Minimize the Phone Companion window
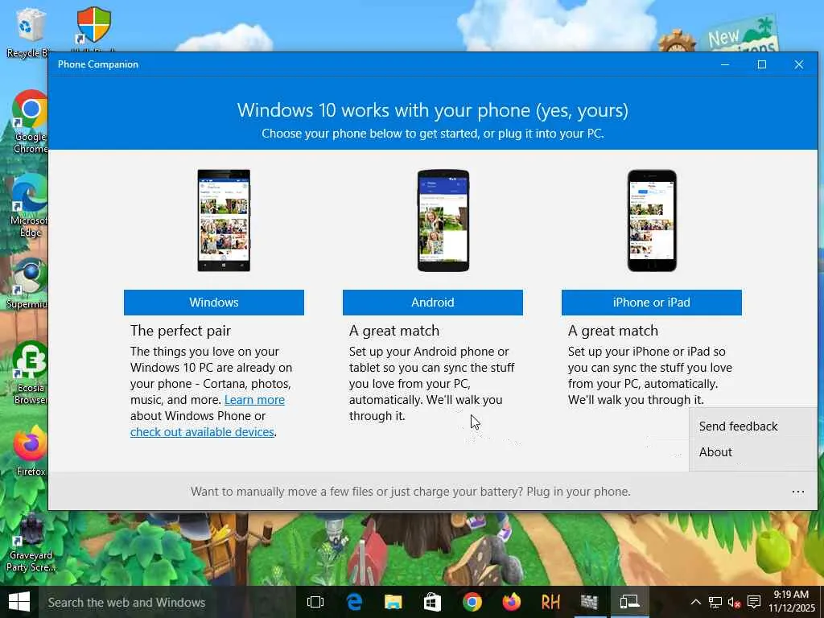The image size is (824, 618). [x=725, y=64]
